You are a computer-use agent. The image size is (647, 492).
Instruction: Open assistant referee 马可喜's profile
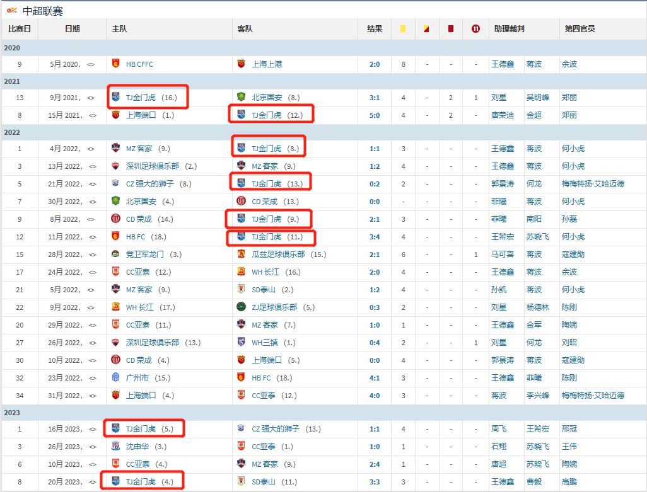[503, 255]
